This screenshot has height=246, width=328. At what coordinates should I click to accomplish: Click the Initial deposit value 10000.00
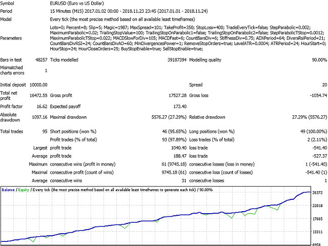(x=38, y=85)
